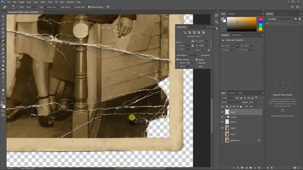Click New Library from Document link
This screenshot has width=303, height=170.
coord(283,116)
